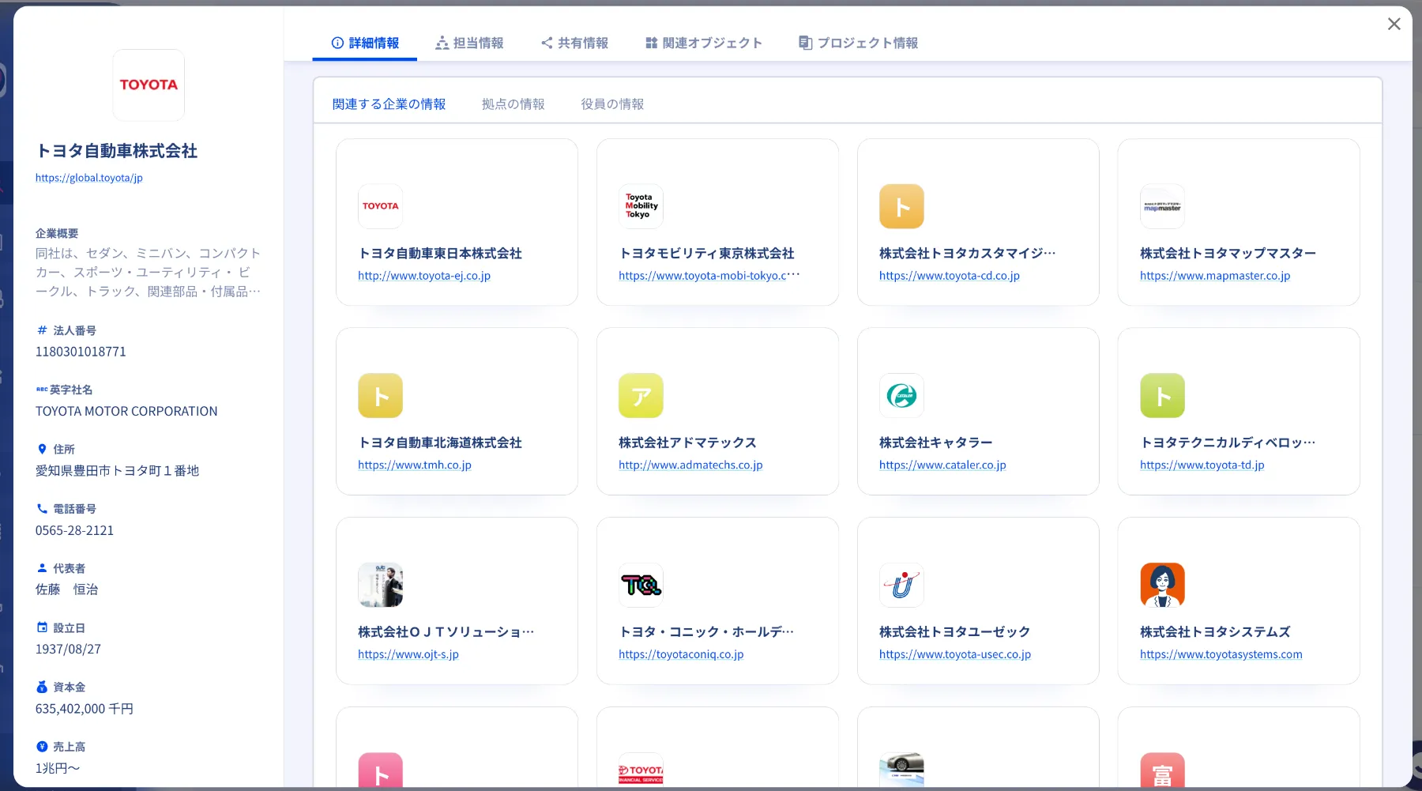Switch to 関連オブジェクト tab
1422x791 pixels.
[703, 43]
